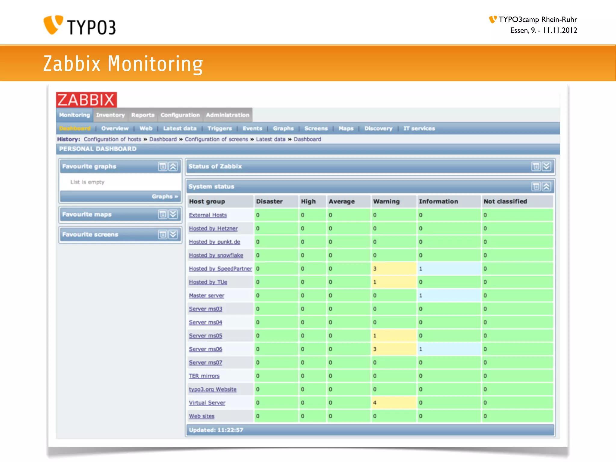The image size is (616, 462).
Task: Select Web in the submenu
Action: (x=146, y=128)
